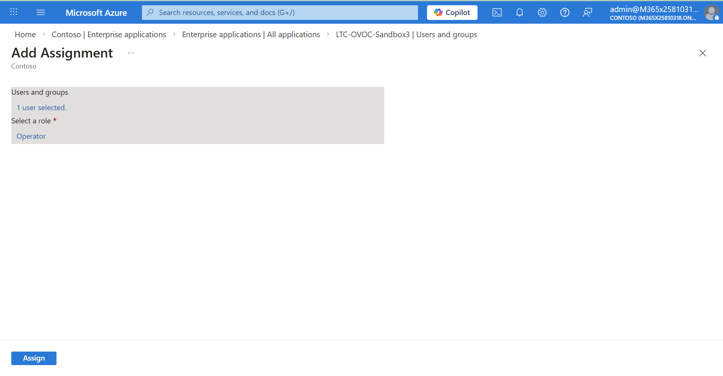723x376 pixels.
Task: Close the Add Assignment pane
Action: [x=702, y=53]
